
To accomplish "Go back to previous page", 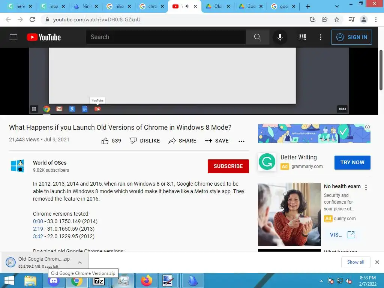I will tap(8, 19).
